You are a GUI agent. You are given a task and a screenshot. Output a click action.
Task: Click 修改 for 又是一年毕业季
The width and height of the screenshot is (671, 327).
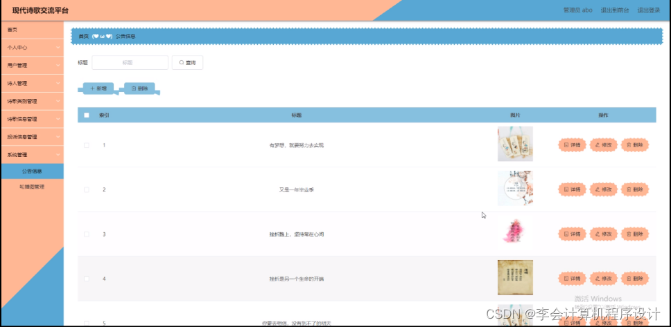click(x=603, y=189)
